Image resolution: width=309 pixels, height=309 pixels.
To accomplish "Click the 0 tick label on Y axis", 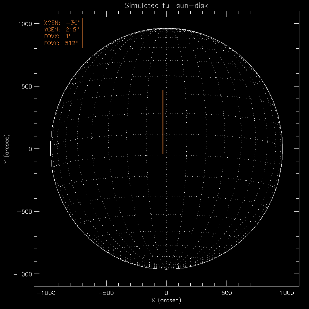I will click(x=29, y=149).
